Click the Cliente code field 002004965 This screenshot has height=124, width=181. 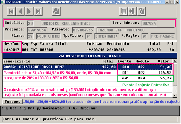[x=83, y=30]
